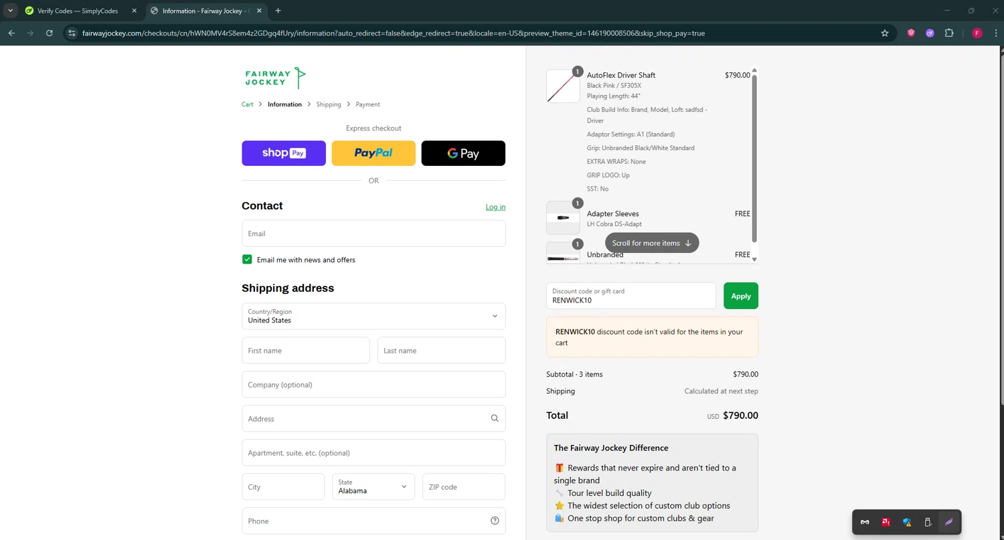The height and width of the screenshot is (540, 1004).
Task: Apply the discount code
Action: pos(741,296)
